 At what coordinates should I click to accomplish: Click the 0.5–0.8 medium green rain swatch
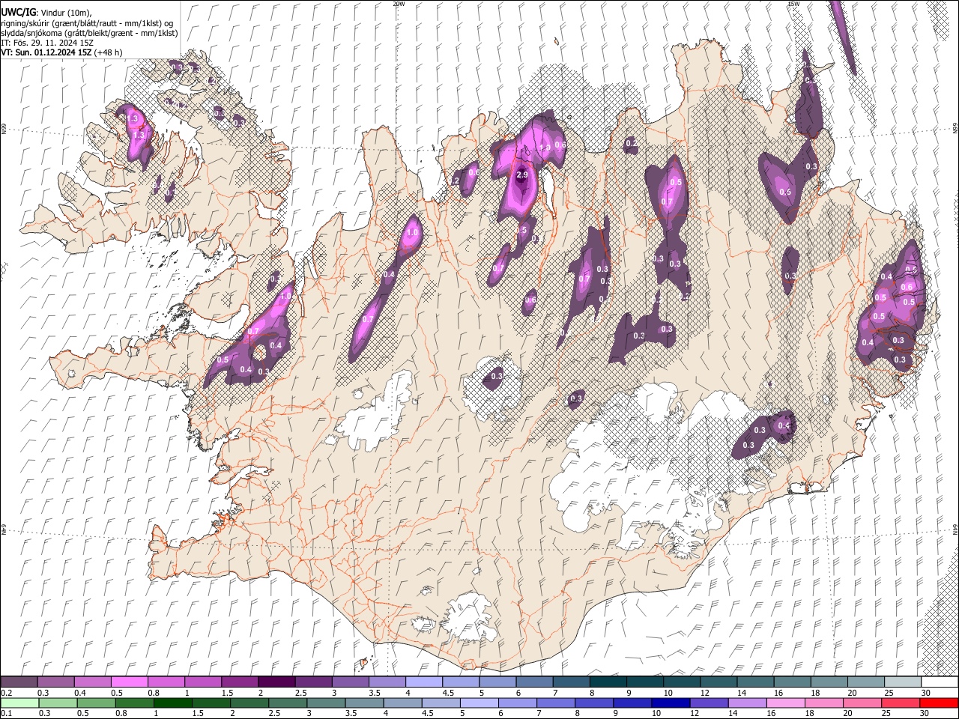pyautogui.click(x=96, y=703)
